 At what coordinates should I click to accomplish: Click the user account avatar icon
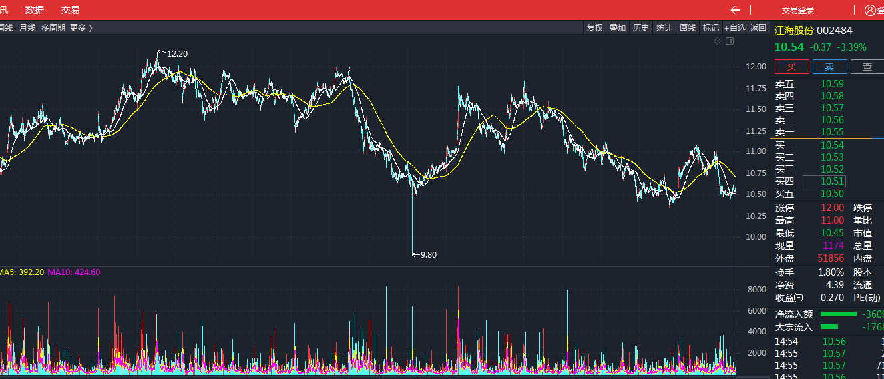[870, 10]
